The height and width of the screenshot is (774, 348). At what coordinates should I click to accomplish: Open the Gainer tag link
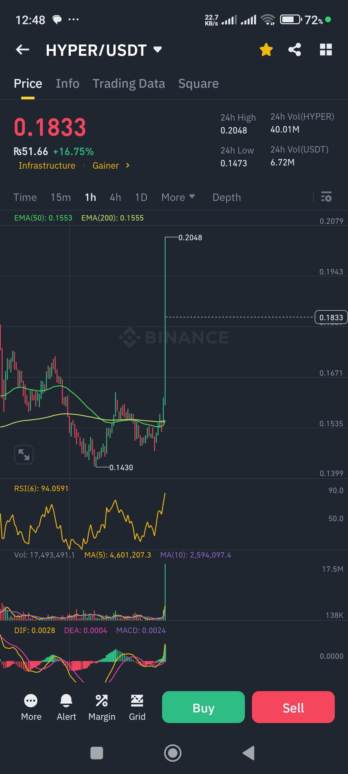tap(106, 165)
